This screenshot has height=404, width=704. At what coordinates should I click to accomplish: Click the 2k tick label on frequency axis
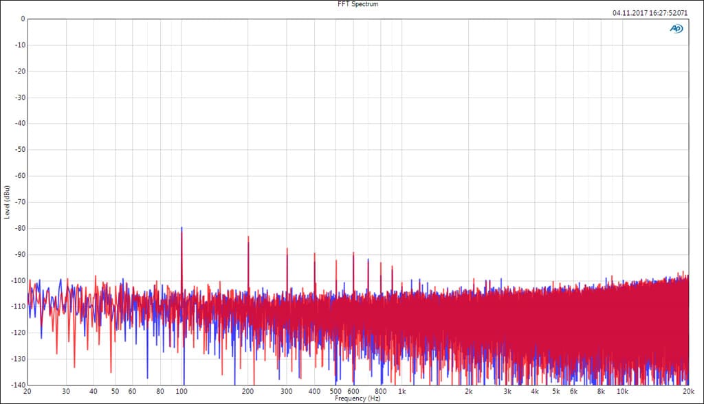[468, 391]
